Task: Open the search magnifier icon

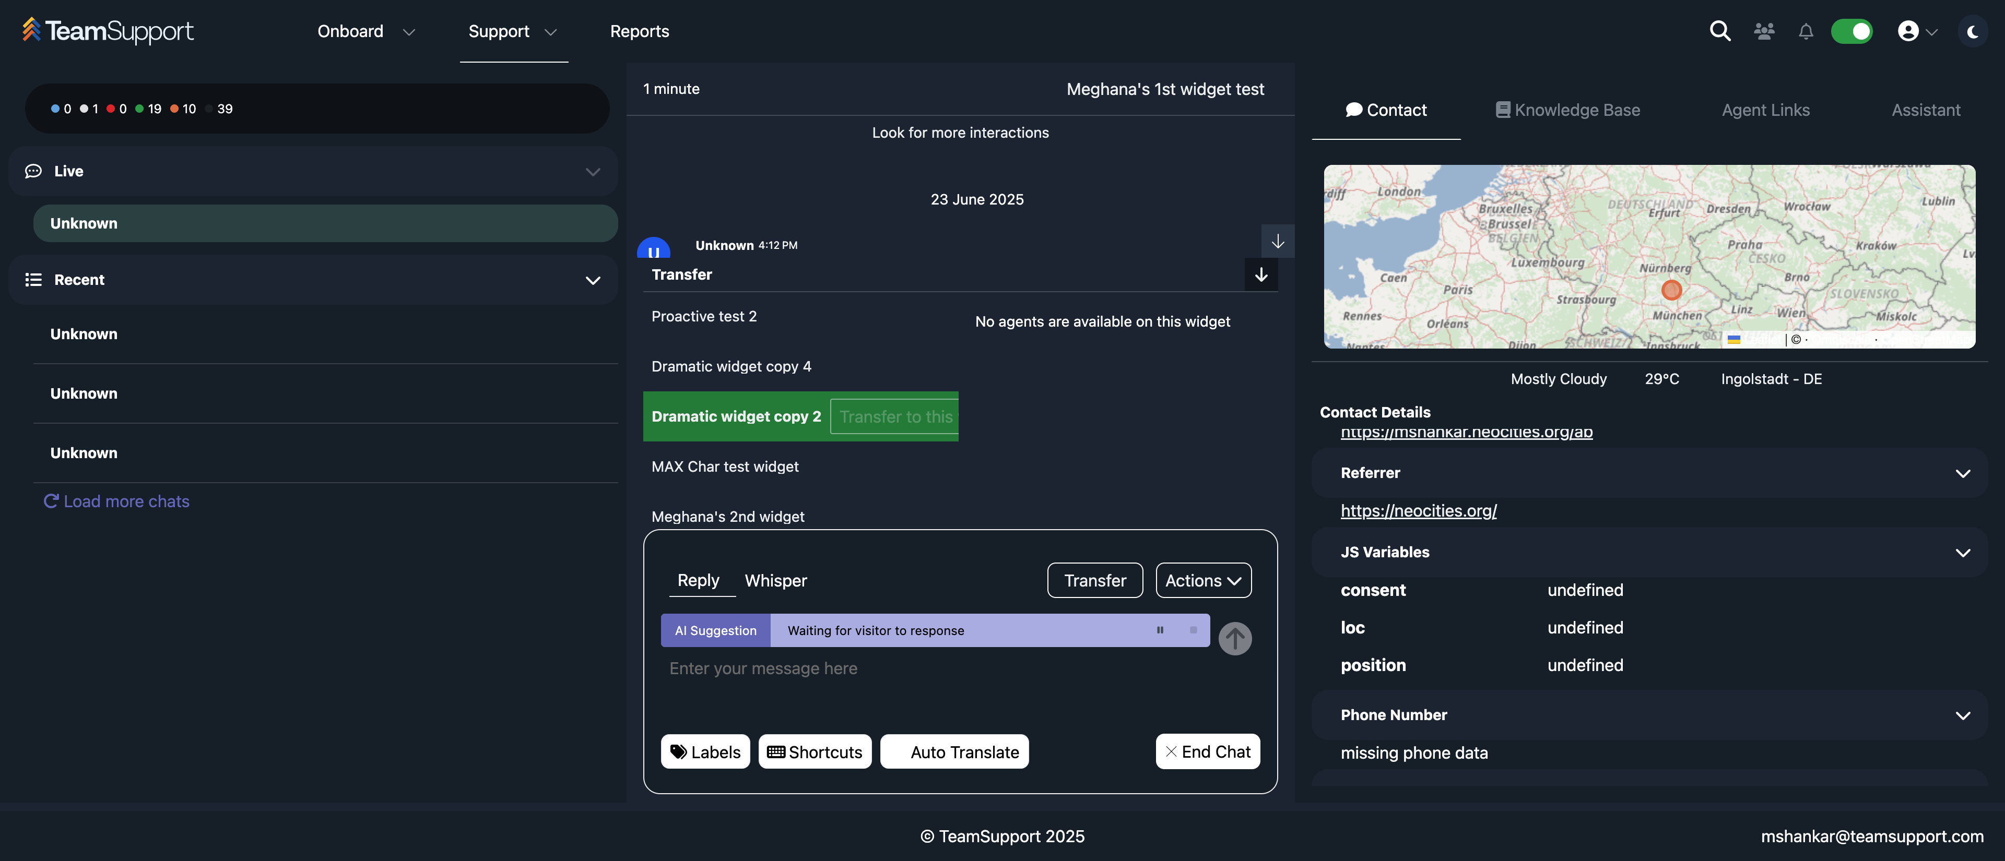Action: pyautogui.click(x=1720, y=31)
